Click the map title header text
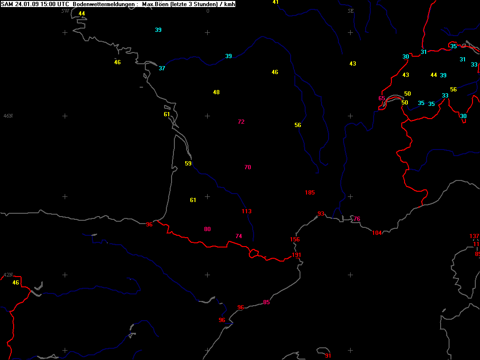Viewport: 480px width, 360px height. 118,4
